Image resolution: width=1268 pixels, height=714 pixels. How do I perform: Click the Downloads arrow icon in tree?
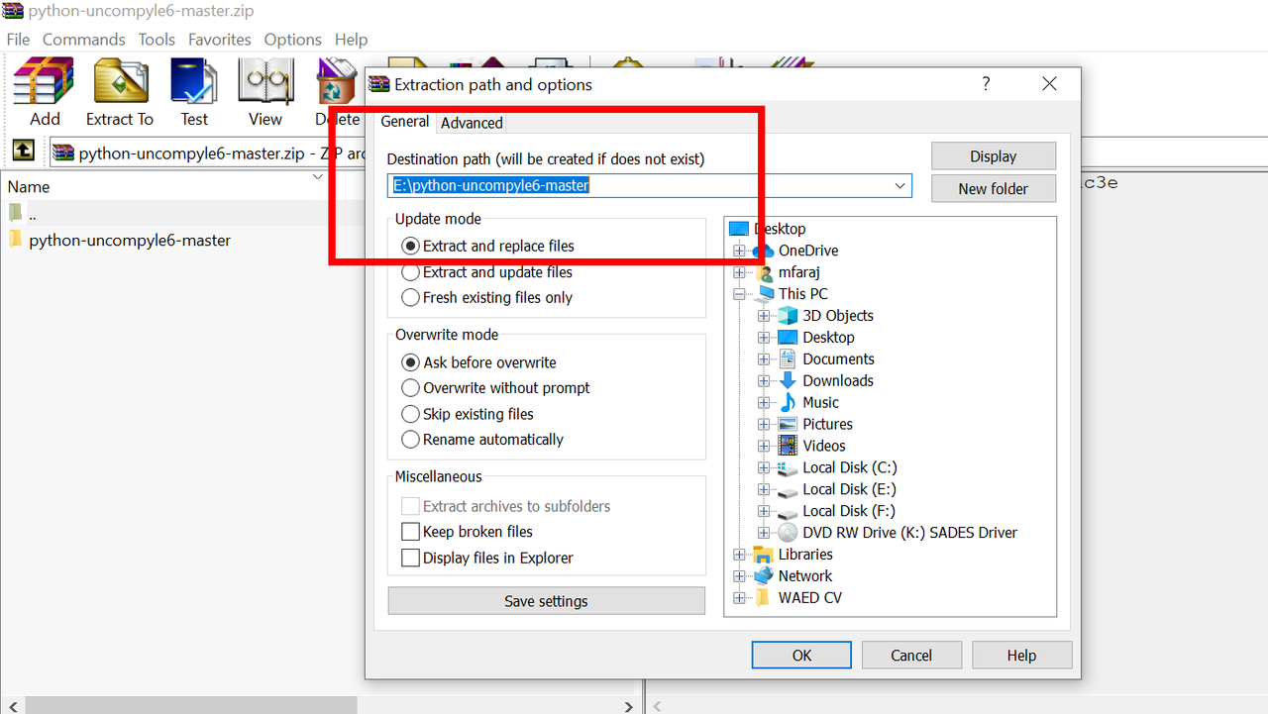(x=788, y=381)
